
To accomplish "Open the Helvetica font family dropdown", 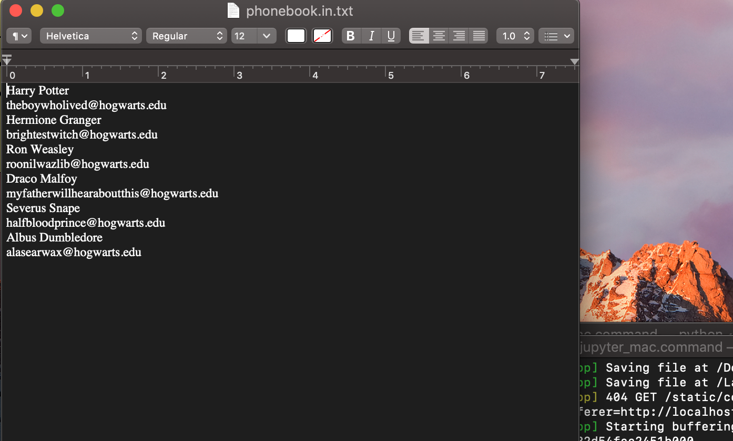I will click(x=90, y=36).
